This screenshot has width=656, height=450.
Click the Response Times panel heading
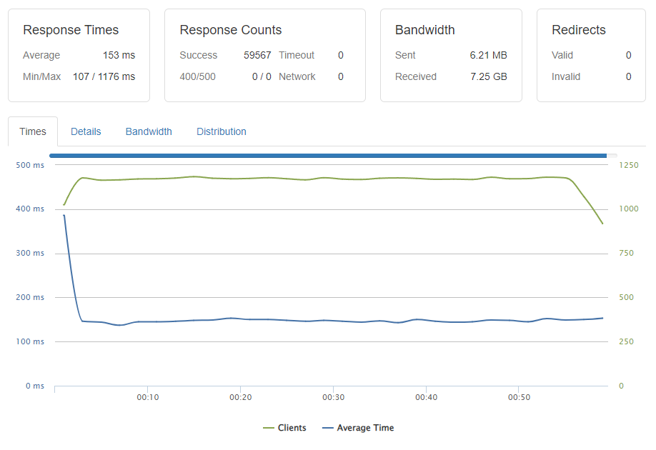71,30
